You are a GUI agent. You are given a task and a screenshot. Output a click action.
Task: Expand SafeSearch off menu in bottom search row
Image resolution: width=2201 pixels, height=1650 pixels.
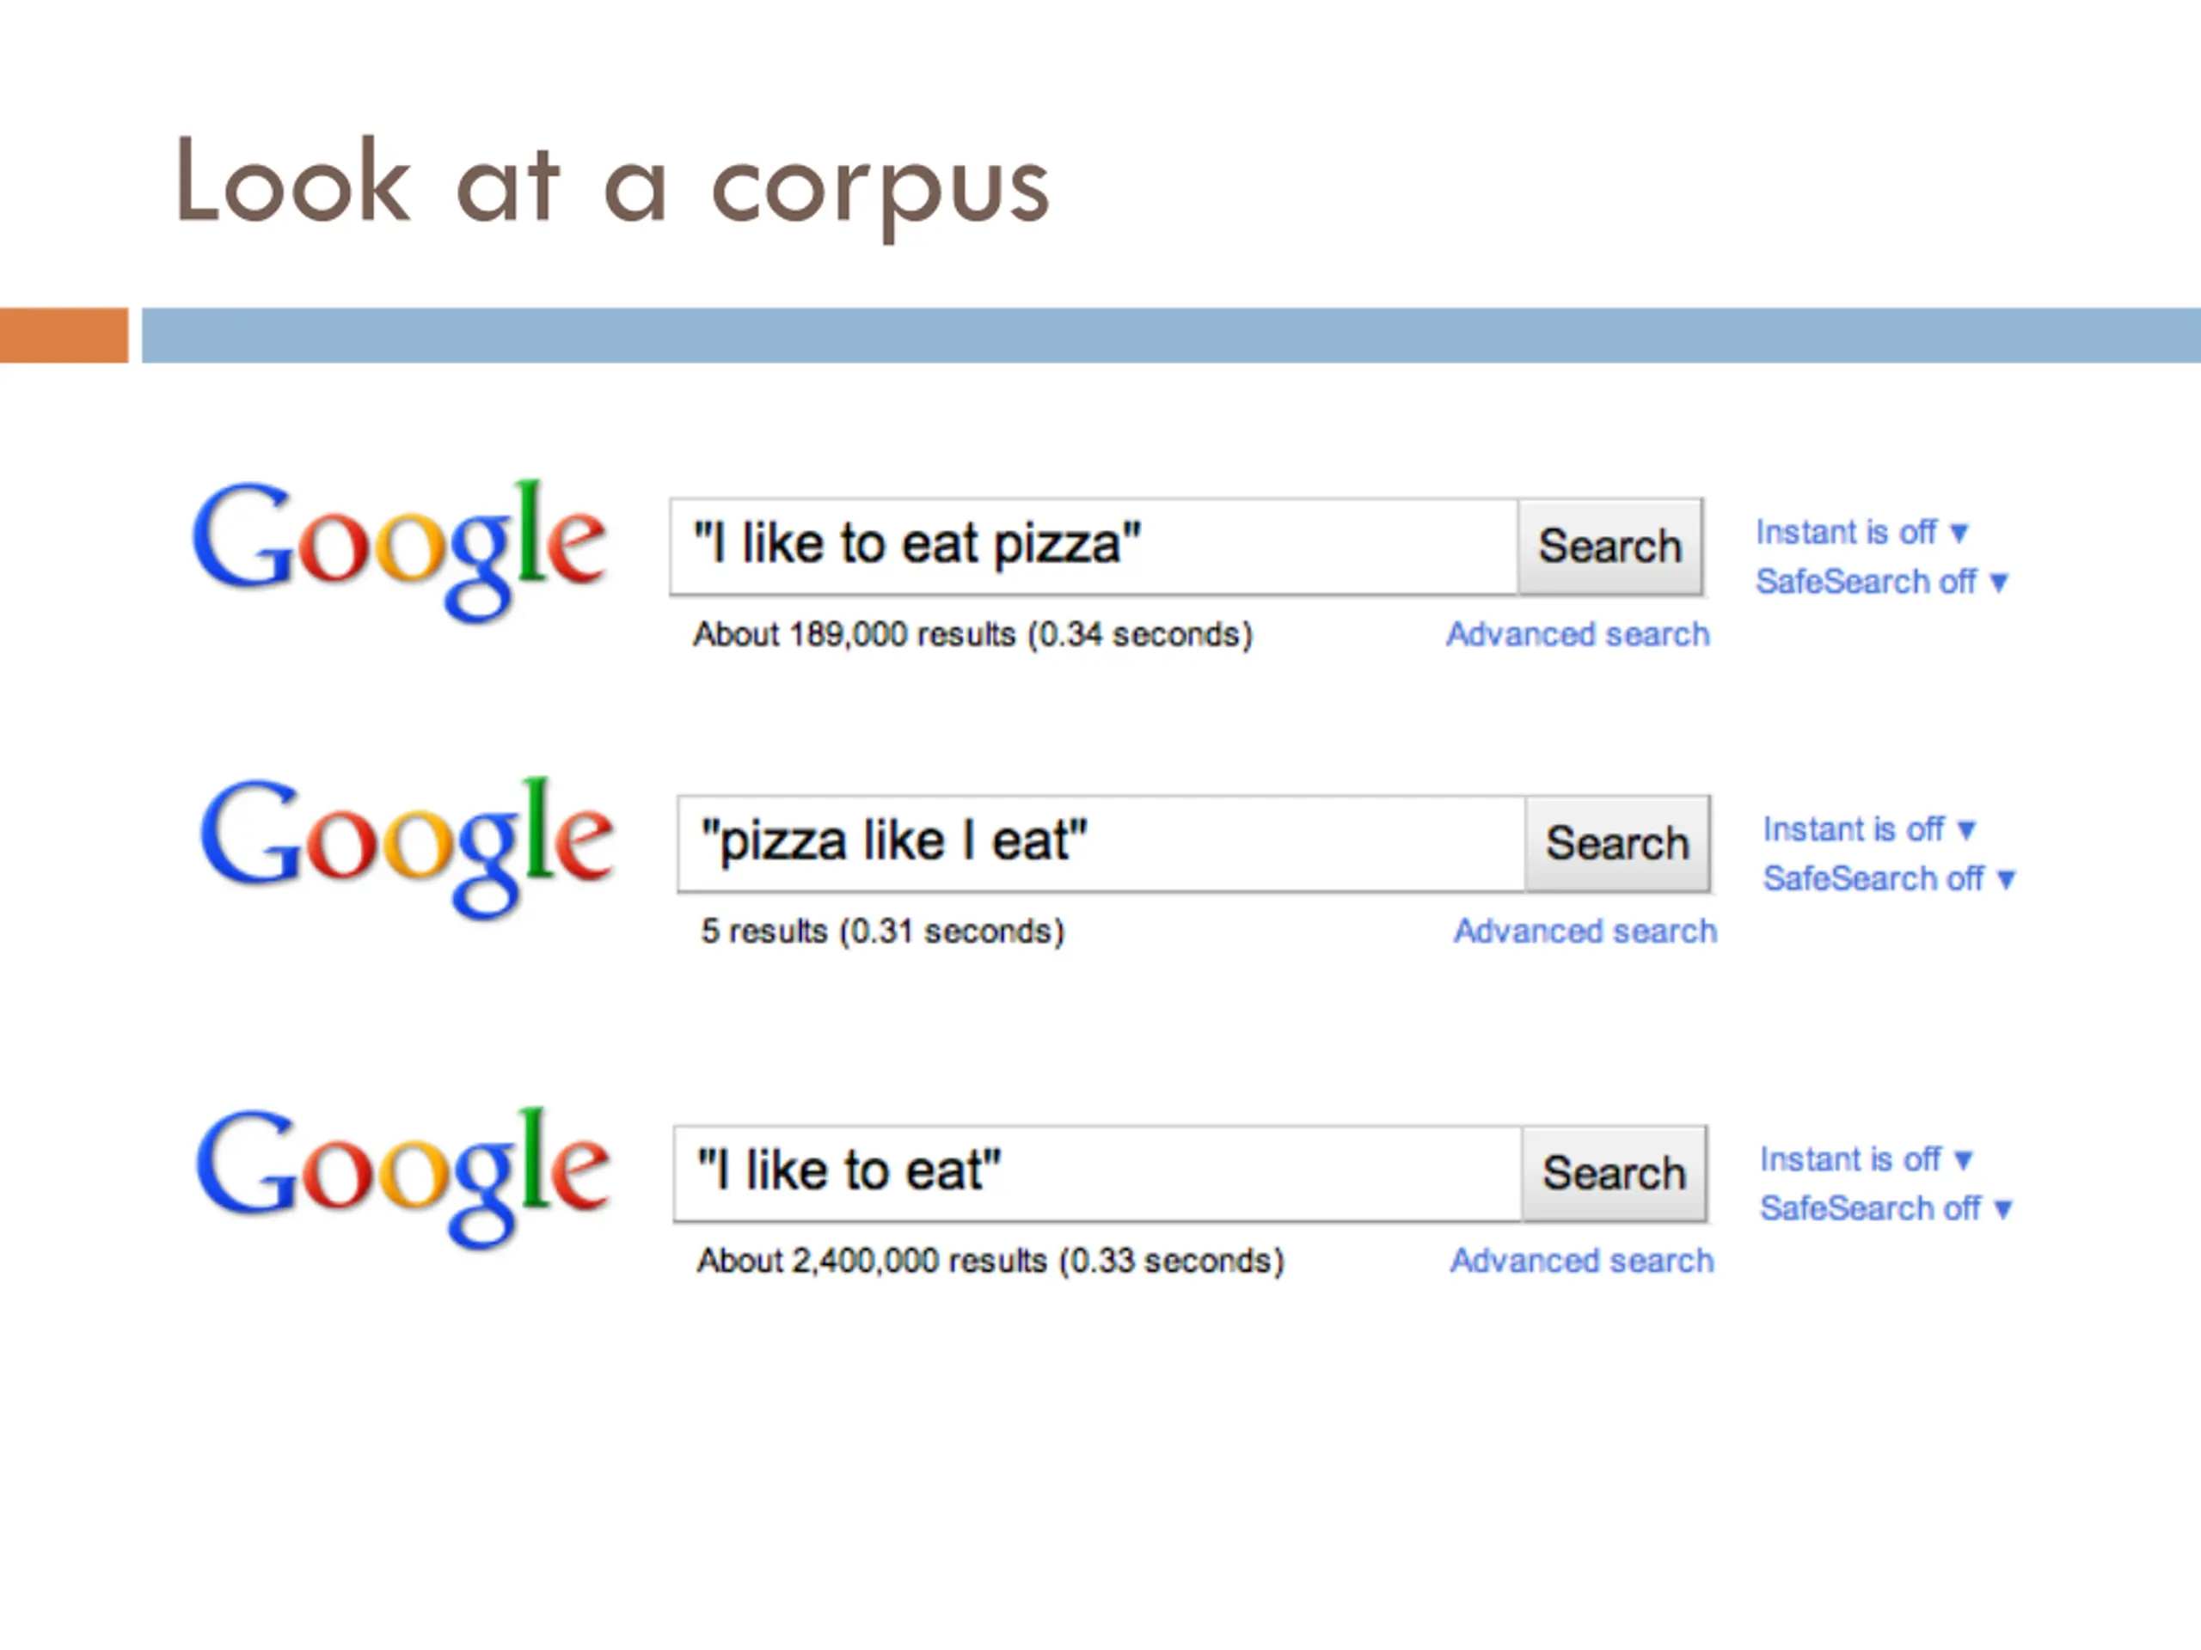tap(1885, 1208)
